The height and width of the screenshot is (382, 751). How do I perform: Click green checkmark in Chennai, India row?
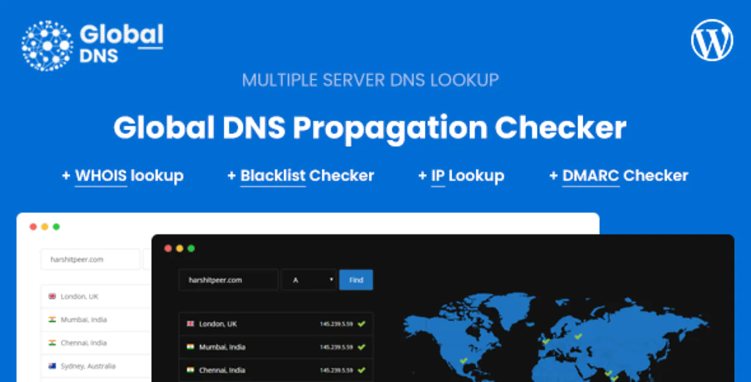coord(362,369)
